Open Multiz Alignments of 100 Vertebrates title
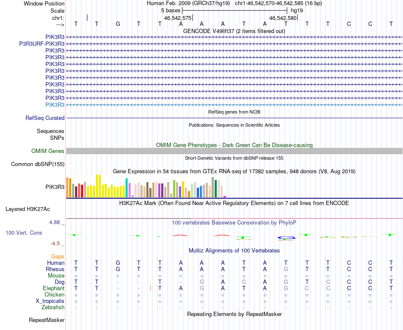 tap(234, 251)
